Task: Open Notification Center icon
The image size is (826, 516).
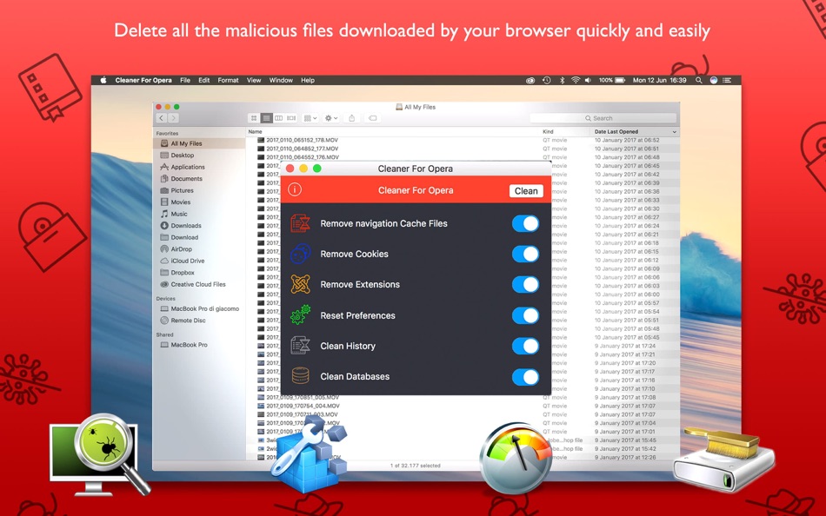Action: pyautogui.click(x=727, y=80)
